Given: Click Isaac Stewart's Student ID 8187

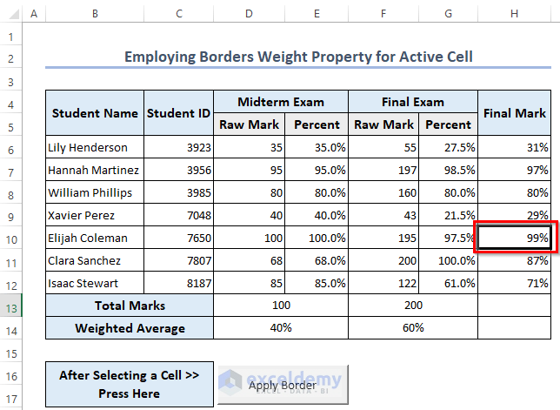Looking at the screenshot, I should [178, 283].
